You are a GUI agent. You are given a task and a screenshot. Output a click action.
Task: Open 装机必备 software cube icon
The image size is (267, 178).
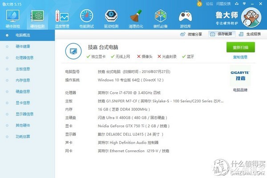click(x=160, y=19)
